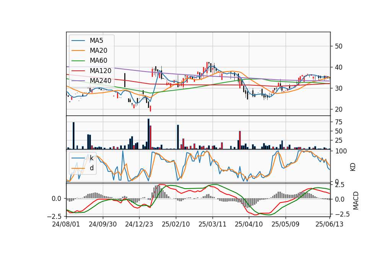Click the right MACD axis value 2.5
The height and width of the screenshot is (264, 367).
(339, 185)
